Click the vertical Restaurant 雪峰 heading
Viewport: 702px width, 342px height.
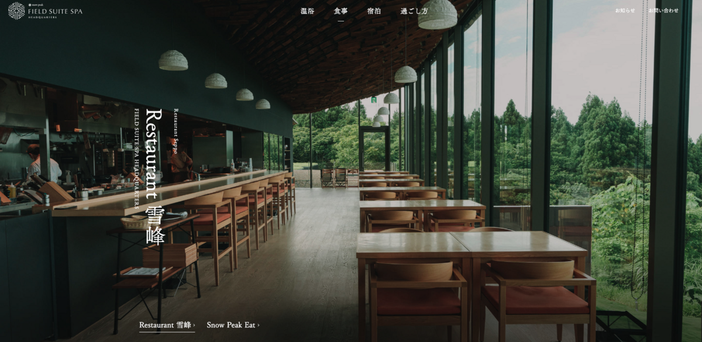point(154,176)
